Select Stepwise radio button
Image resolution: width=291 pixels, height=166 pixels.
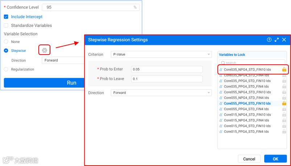tap(6, 51)
